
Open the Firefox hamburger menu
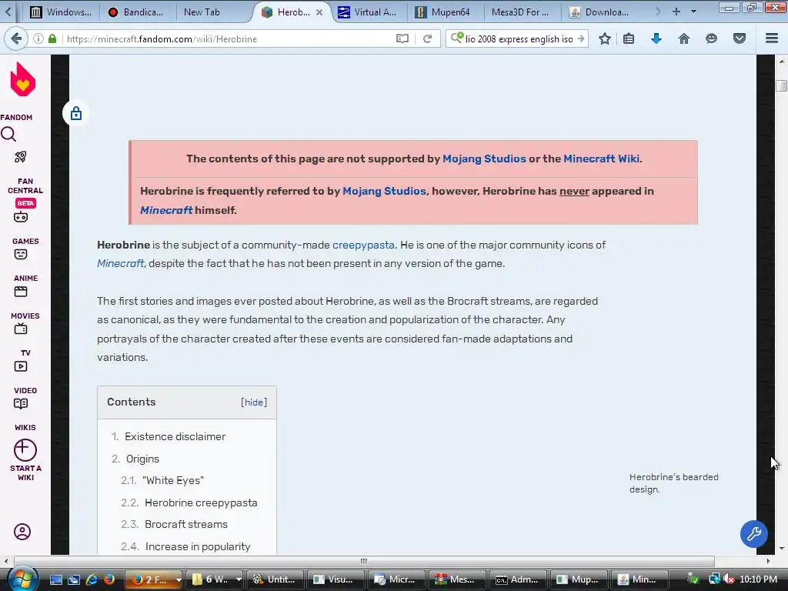click(771, 38)
